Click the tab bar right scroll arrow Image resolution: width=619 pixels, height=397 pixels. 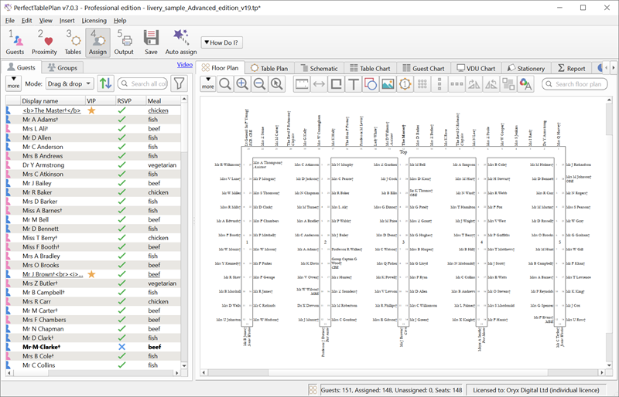(x=613, y=68)
